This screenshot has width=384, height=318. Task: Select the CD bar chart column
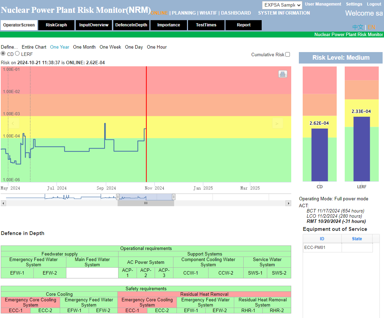(319, 153)
